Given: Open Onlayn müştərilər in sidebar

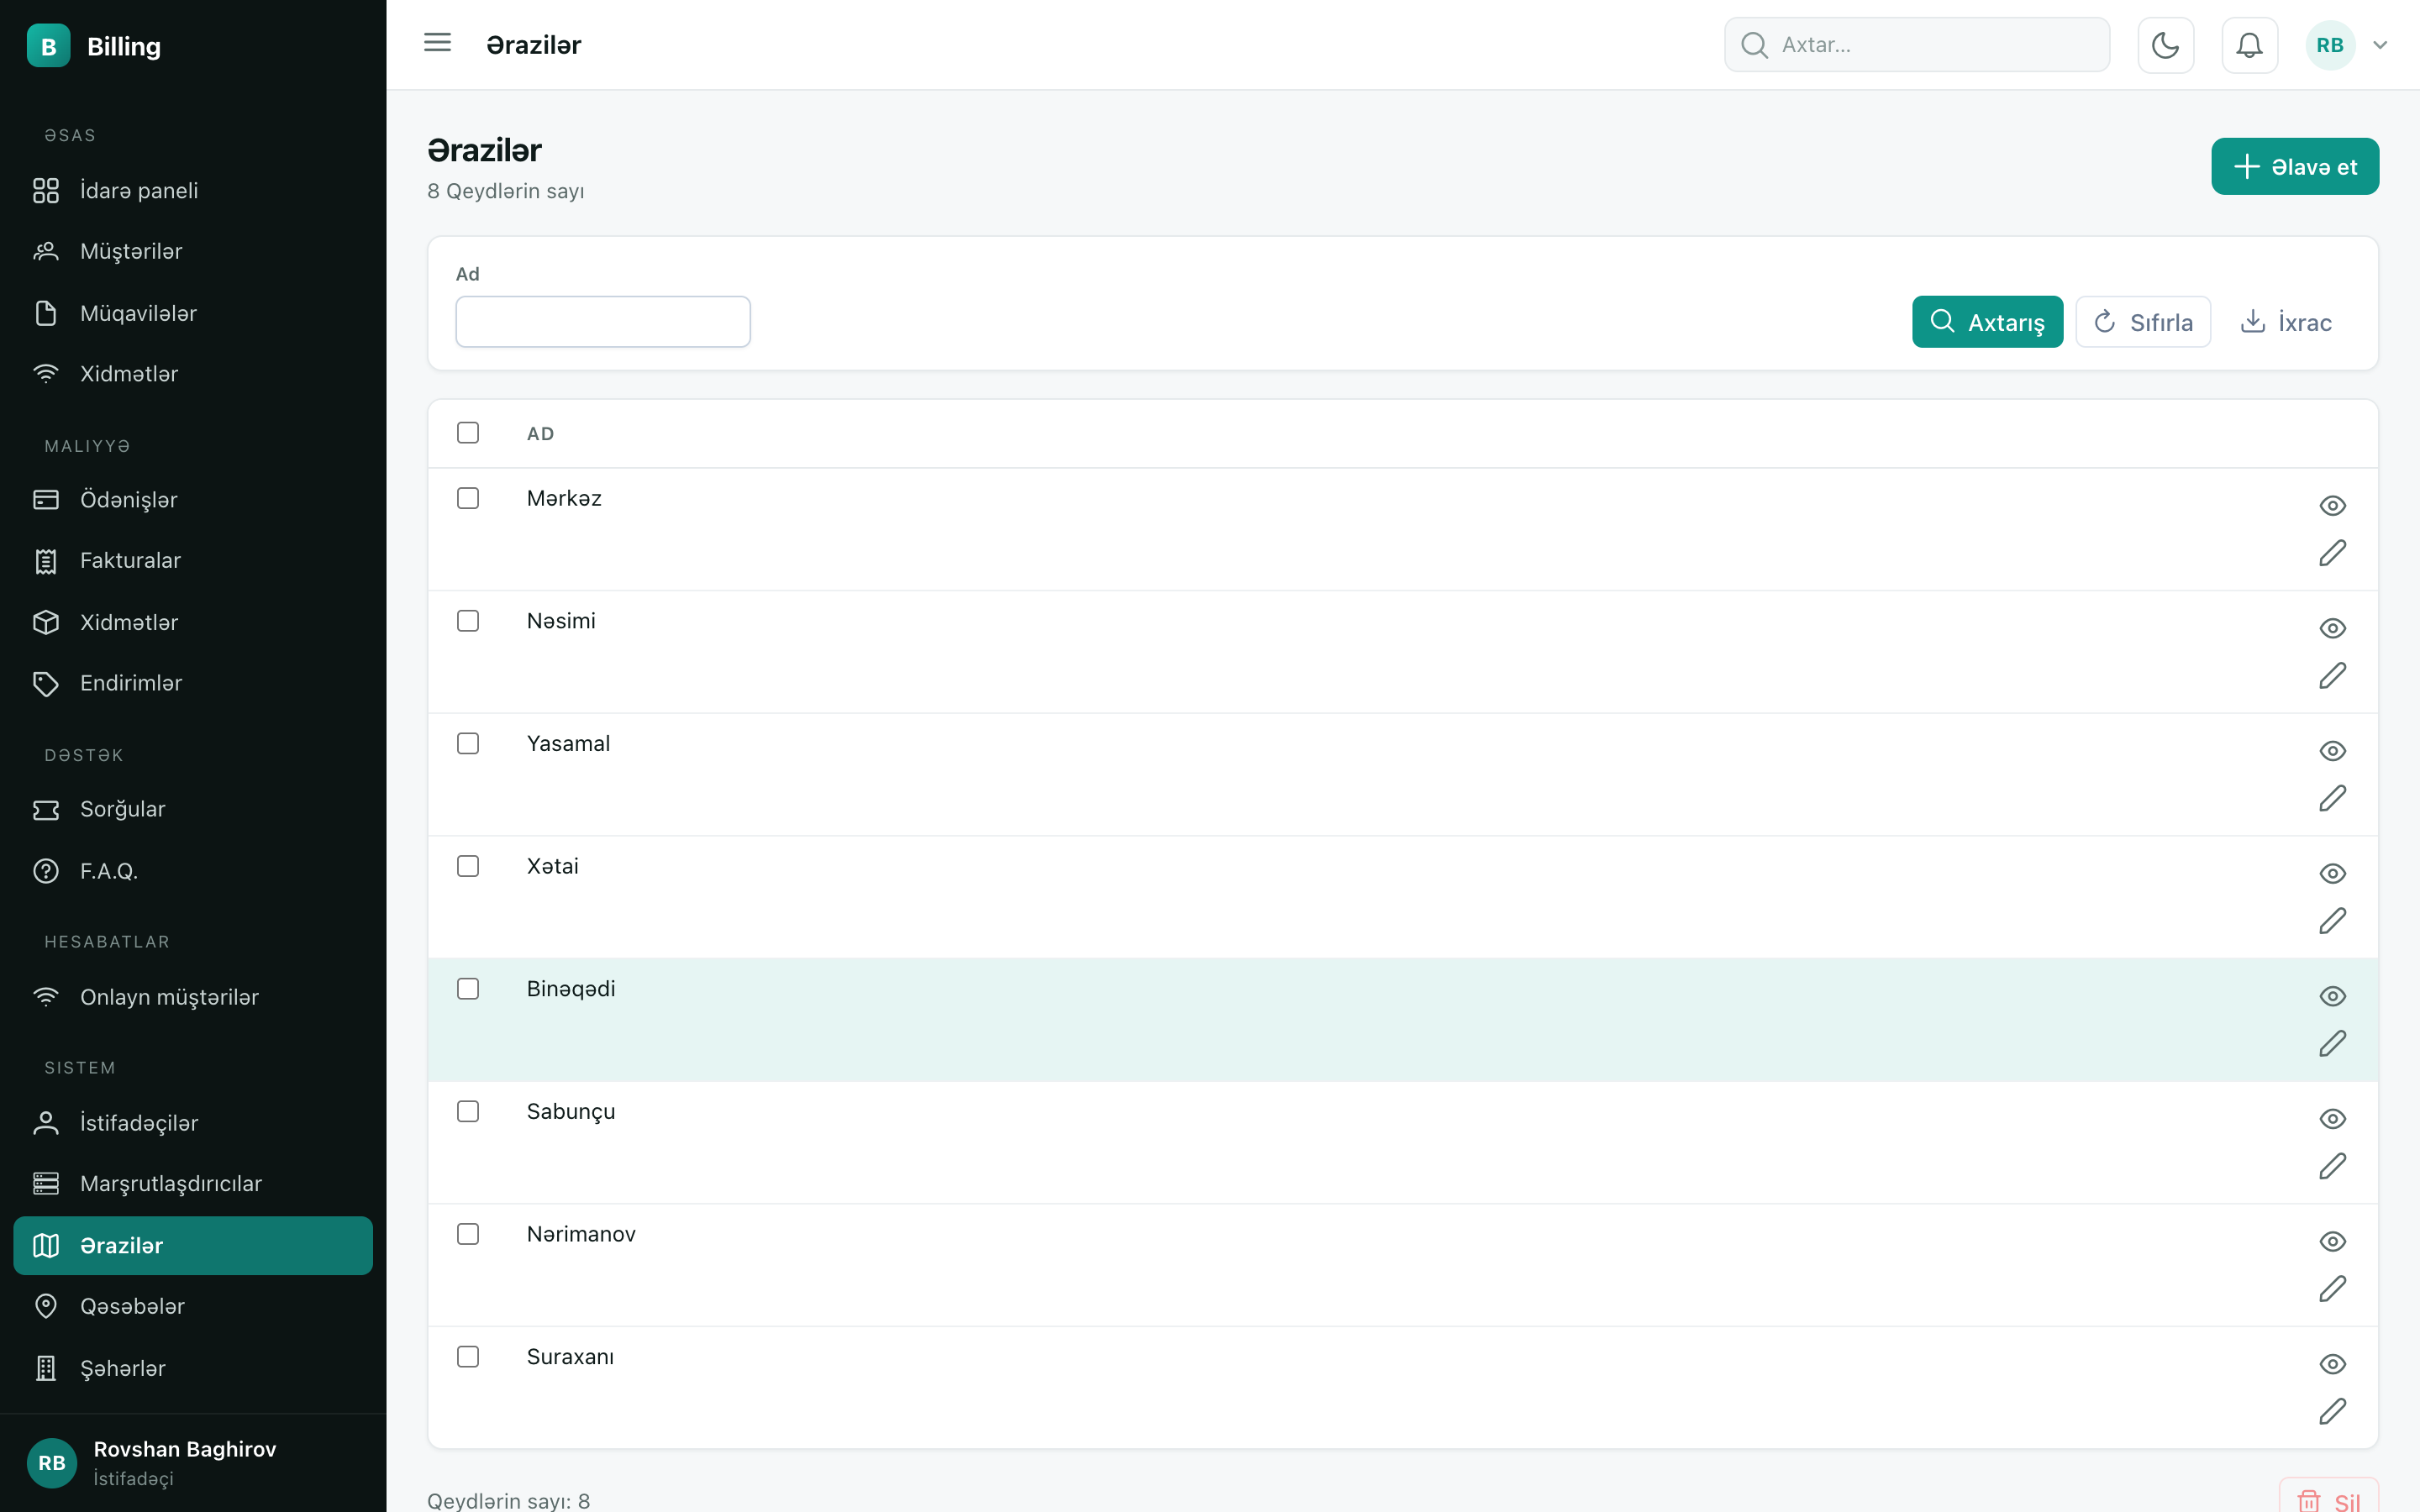Looking at the screenshot, I should point(193,997).
